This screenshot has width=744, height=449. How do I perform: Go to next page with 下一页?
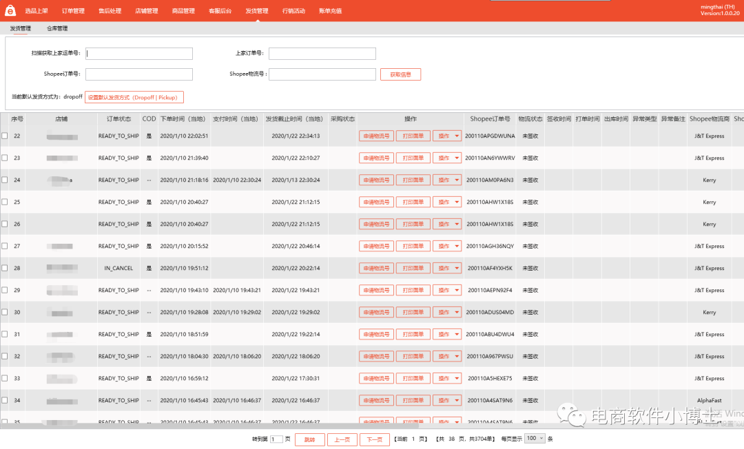[374, 439]
